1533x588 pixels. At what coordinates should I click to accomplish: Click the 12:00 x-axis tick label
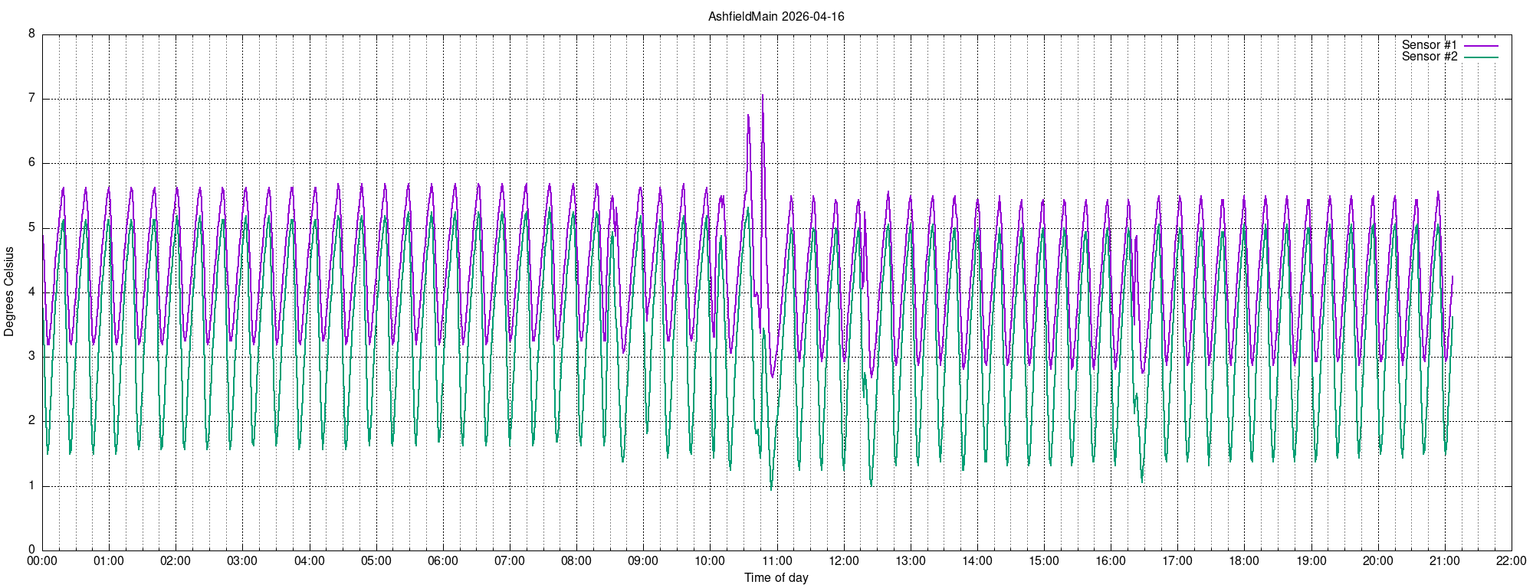[843, 561]
